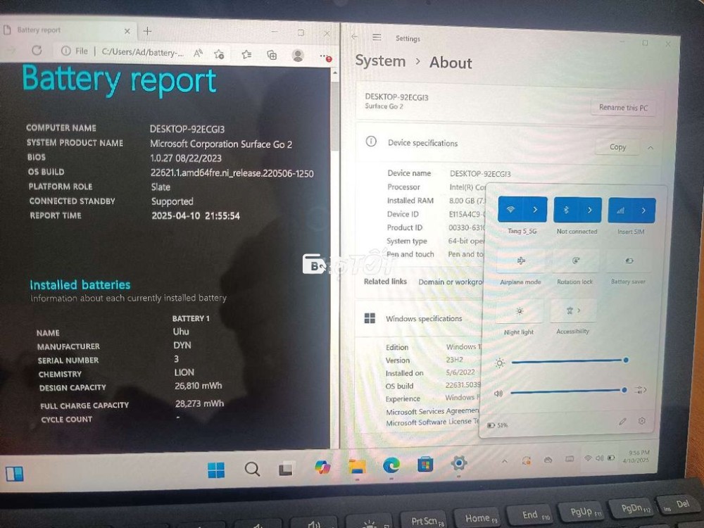Open a new tab in Edge
Screen dimensions: 704x528
[x=147, y=31]
